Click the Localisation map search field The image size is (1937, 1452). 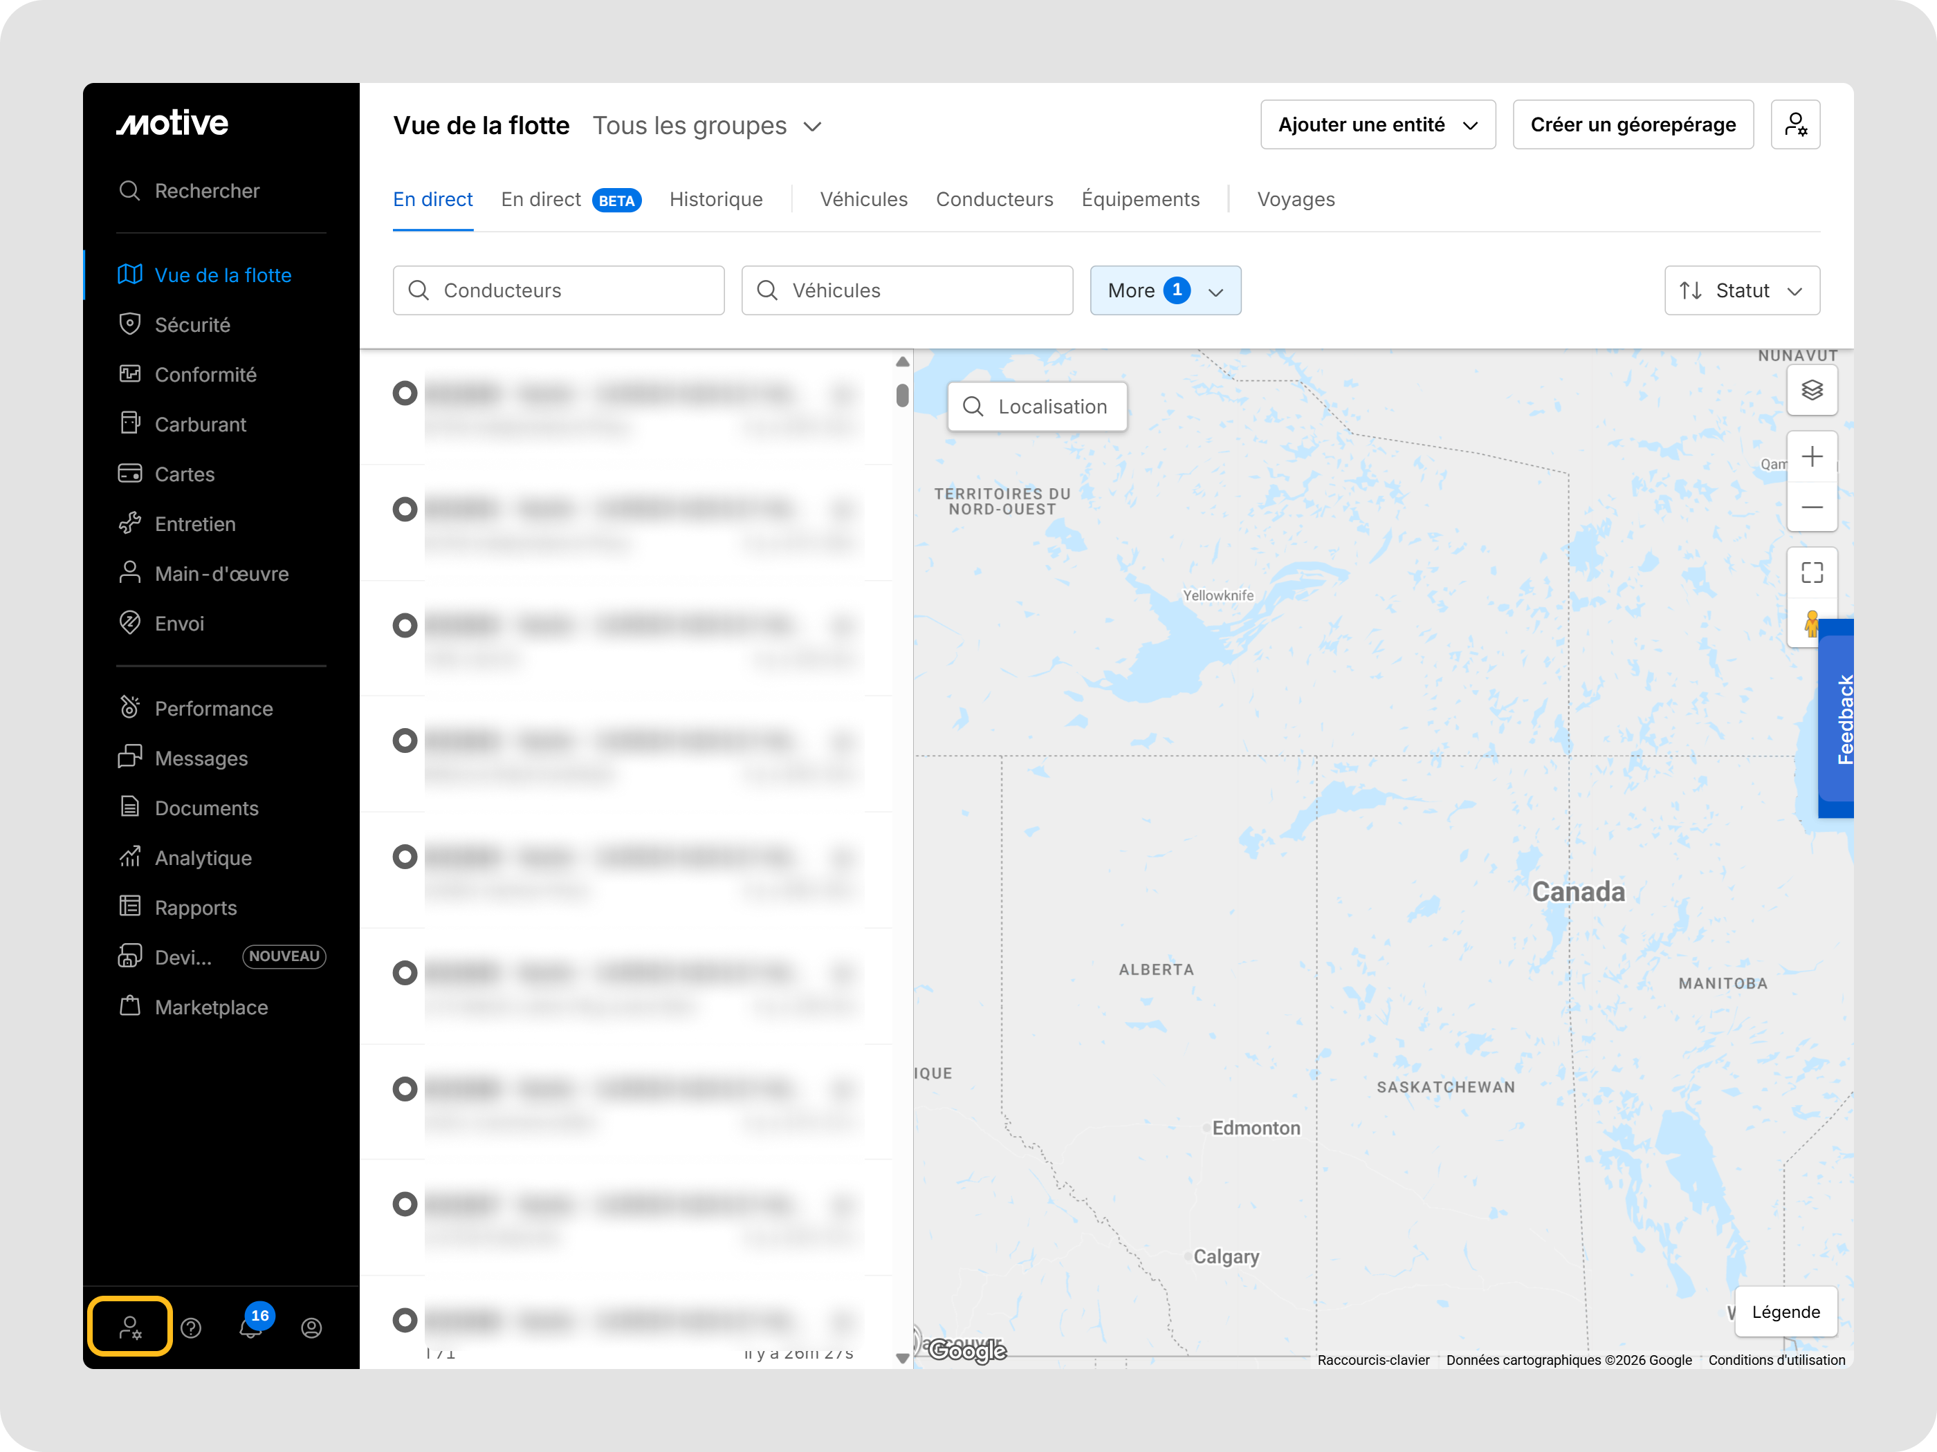pos(1037,407)
